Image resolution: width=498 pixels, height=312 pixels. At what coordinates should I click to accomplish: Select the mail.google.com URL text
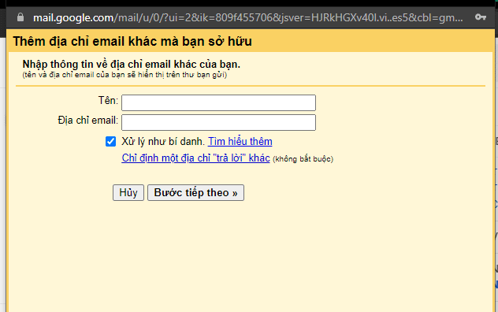[x=247, y=17]
